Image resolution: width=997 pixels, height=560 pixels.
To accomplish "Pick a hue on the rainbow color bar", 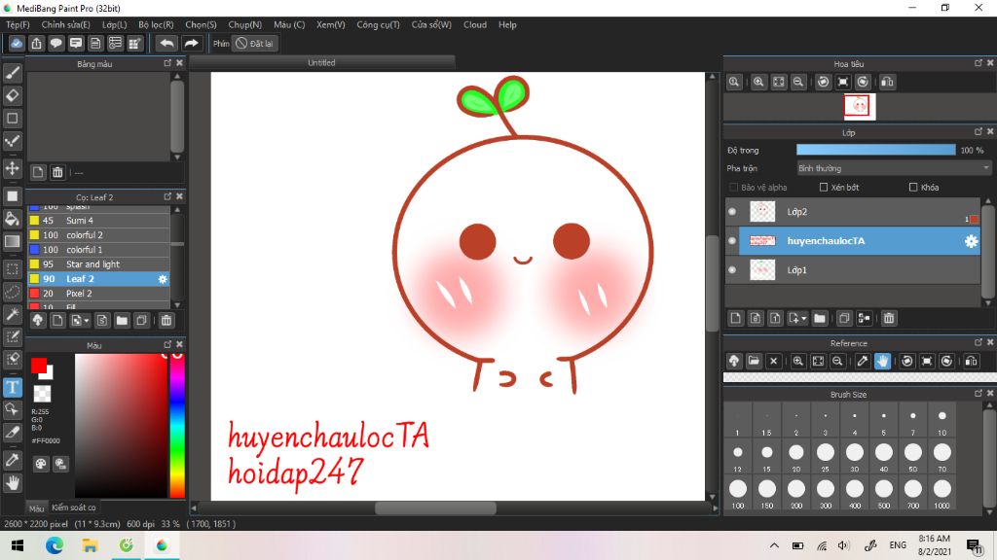I will pos(177,426).
